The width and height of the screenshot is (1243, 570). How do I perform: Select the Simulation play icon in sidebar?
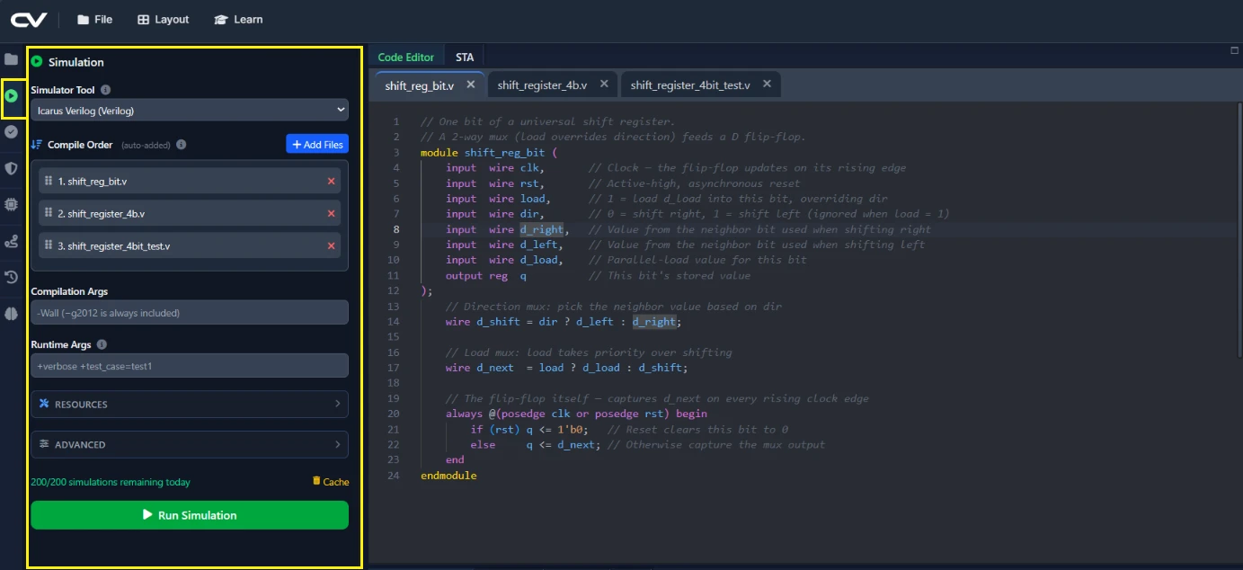point(11,95)
